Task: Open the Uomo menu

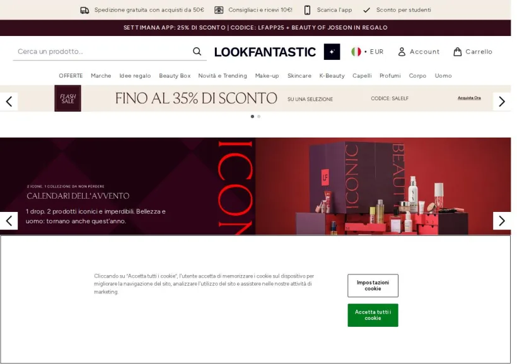Action: click(x=443, y=76)
